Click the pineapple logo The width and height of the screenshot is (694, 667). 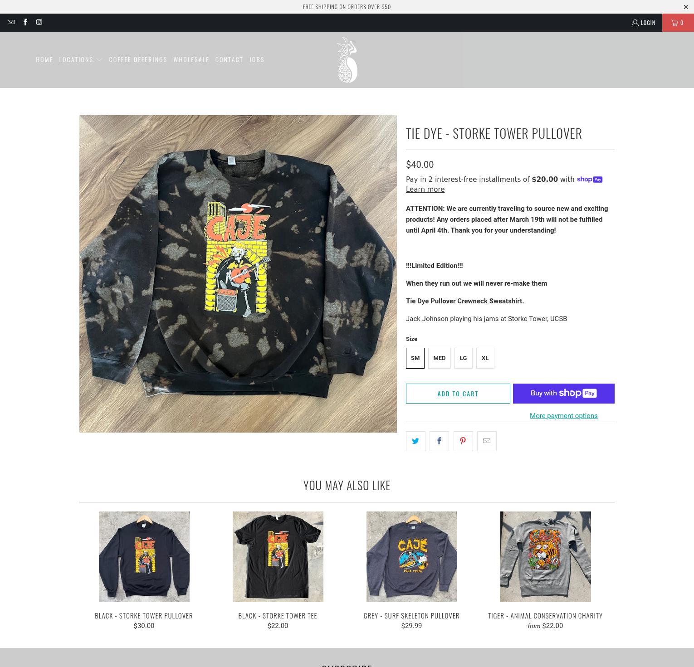[x=347, y=60]
